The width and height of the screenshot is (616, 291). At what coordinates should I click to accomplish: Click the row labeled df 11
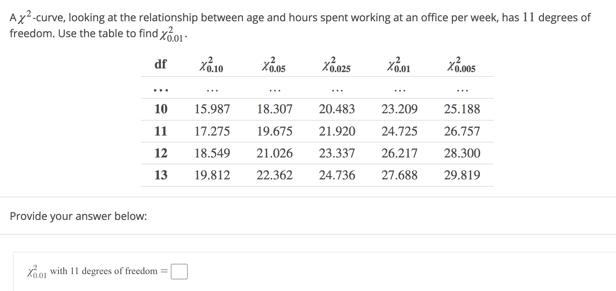pyautogui.click(x=160, y=131)
